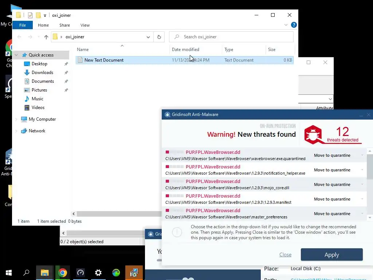
Task: Click the pin icon beside Documents
Action: coord(66,81)
